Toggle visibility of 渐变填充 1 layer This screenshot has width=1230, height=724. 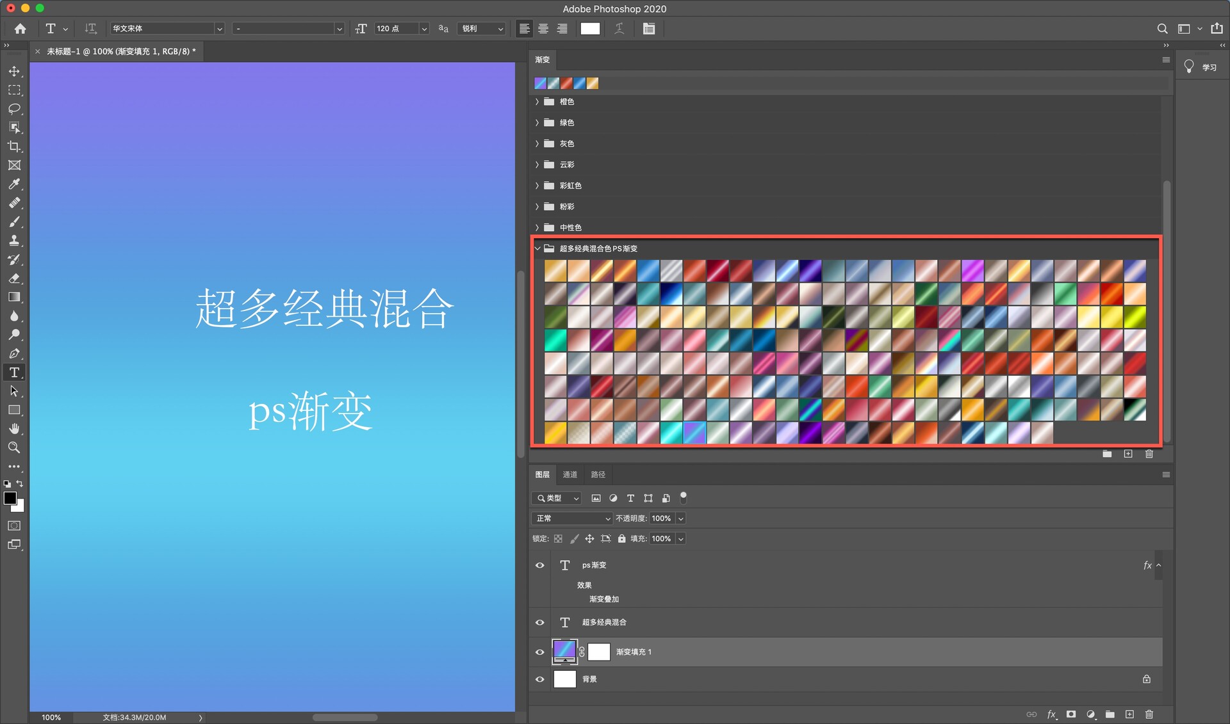tap(540, 652)
